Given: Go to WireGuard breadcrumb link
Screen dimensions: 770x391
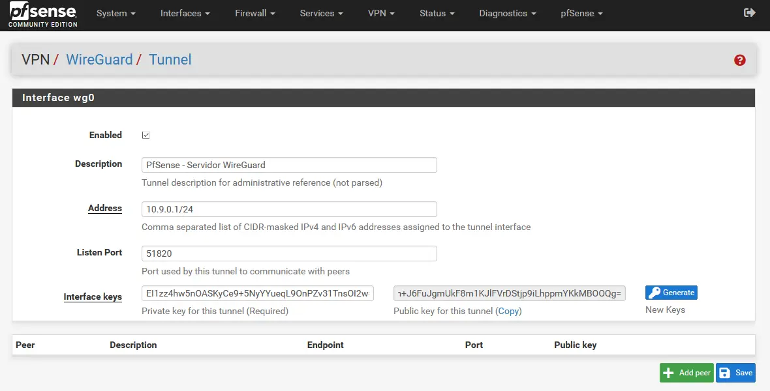Looking at the screenshot, I should [x=99, y=60].
